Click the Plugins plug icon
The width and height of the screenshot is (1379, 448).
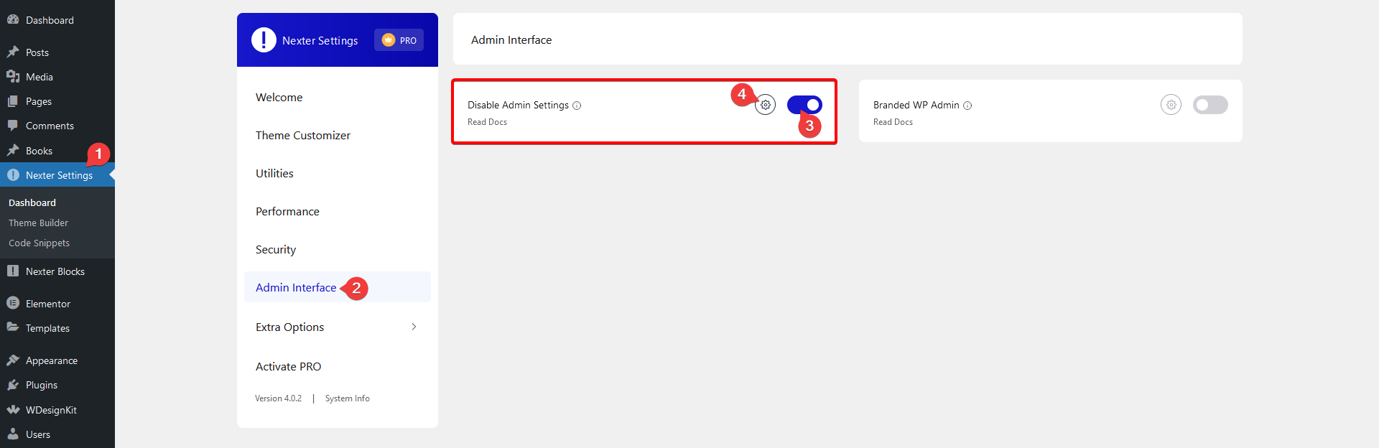13,385
